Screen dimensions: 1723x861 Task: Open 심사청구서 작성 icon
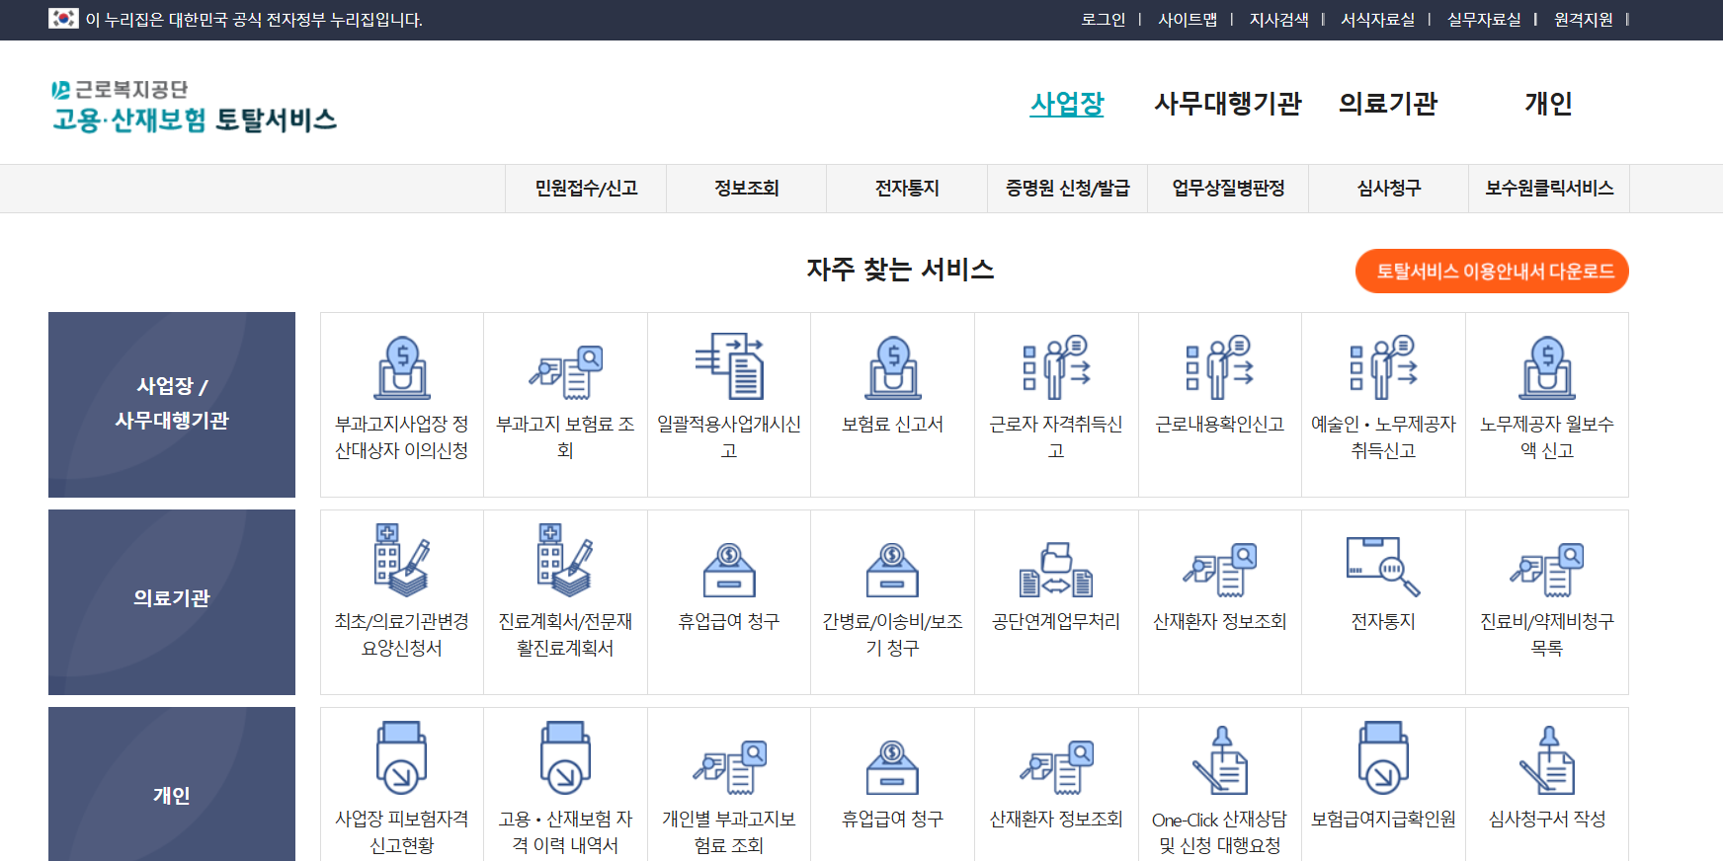pyautogui.click(x=1547, y=760)
